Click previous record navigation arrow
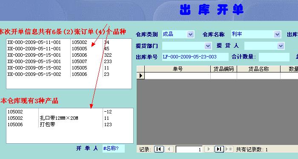The image size is (298, 159). (169, 149)
